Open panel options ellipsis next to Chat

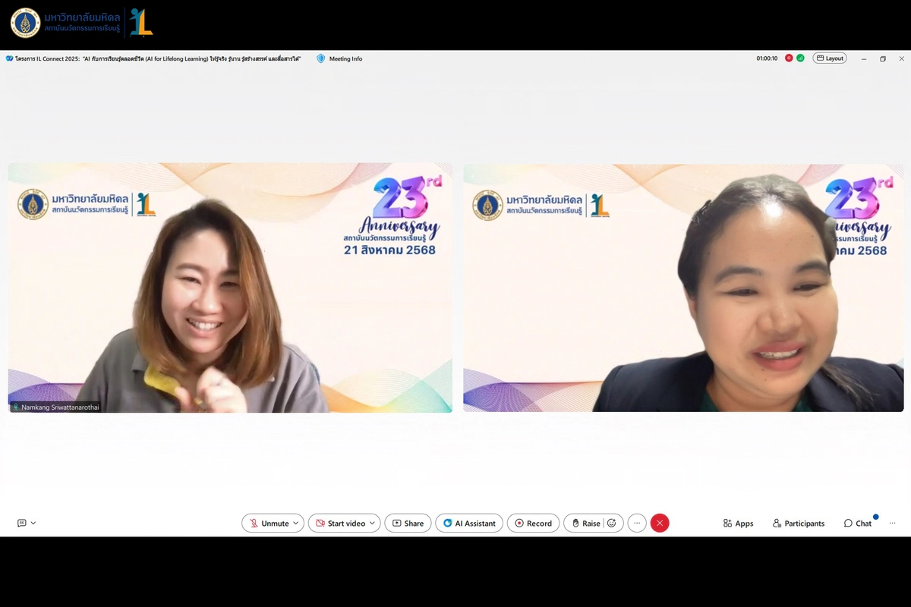pos(892,523)
